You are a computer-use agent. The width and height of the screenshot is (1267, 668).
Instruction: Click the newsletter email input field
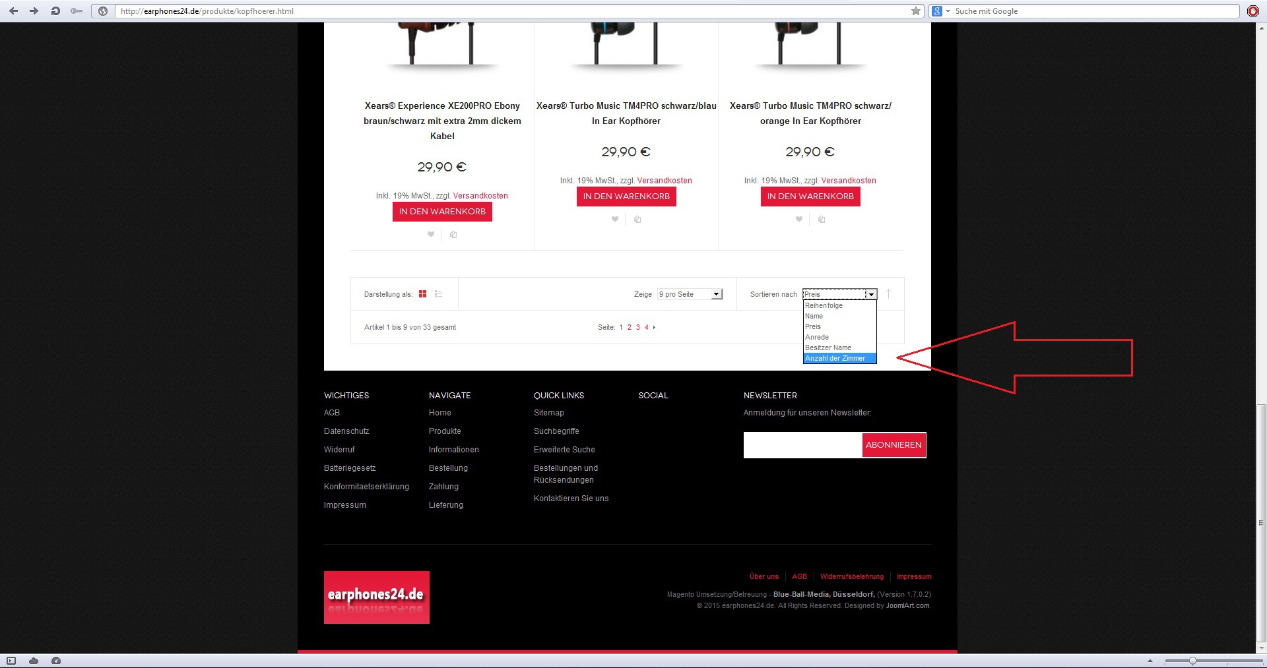click(x=802, y=445)
